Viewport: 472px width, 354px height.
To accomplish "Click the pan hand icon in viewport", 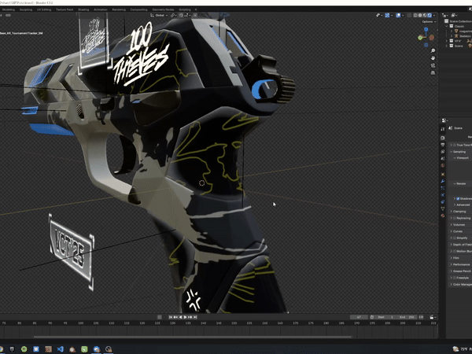I will pos(433,58).
